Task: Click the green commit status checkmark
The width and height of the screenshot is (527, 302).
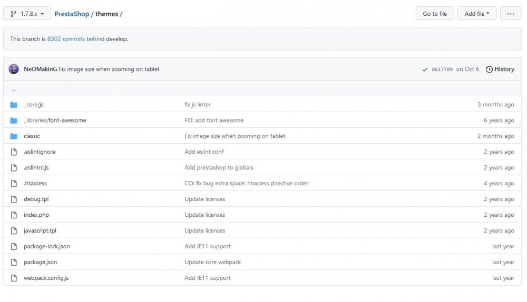Action: [x=425, y=69]
